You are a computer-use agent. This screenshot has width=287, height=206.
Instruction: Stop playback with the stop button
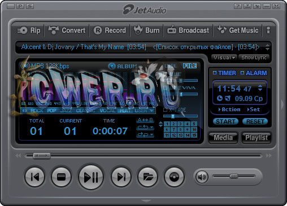(61, 177)
